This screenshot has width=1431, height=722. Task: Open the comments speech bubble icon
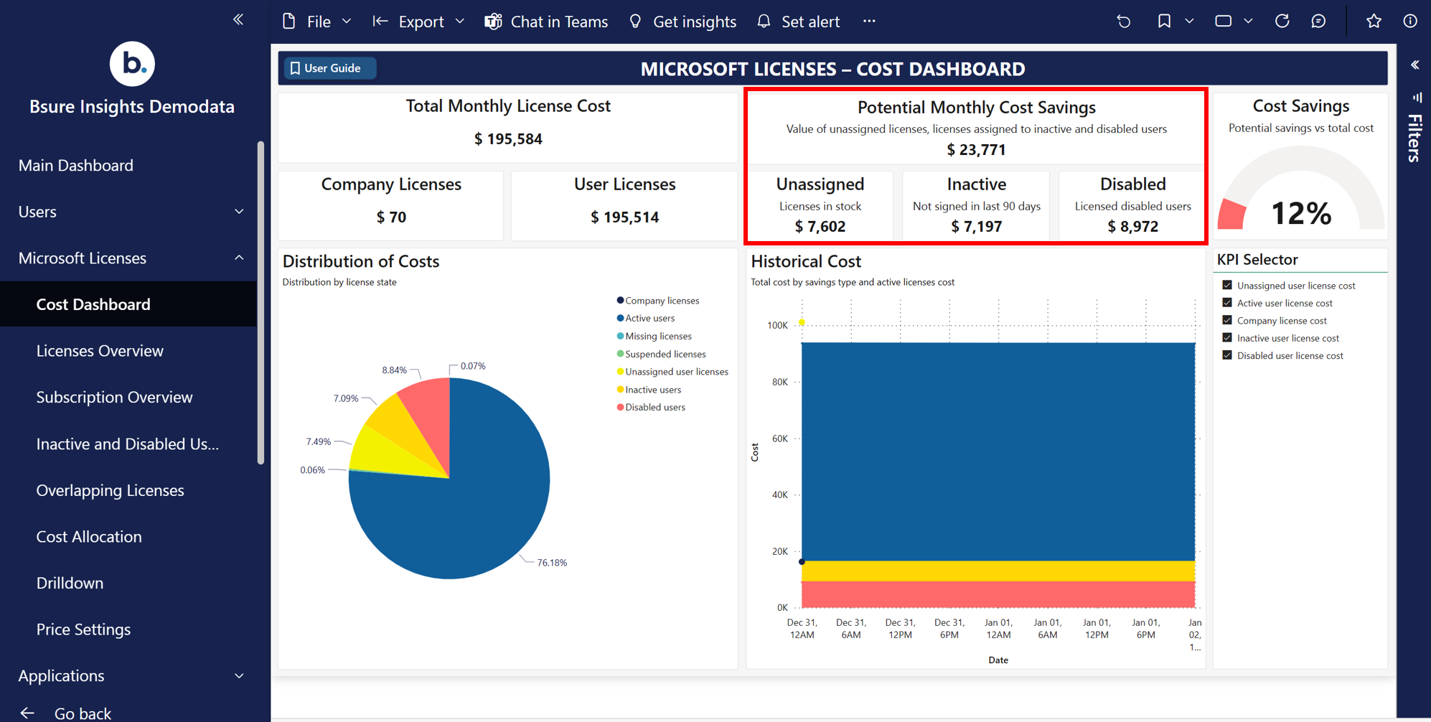tap(1318, 22)
